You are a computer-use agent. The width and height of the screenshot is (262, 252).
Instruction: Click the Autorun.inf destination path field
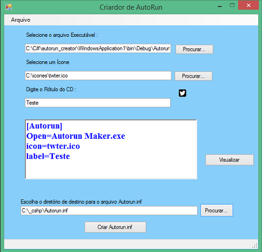109,210
